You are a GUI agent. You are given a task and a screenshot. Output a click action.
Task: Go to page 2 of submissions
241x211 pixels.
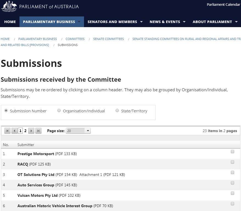coord(25,131)
